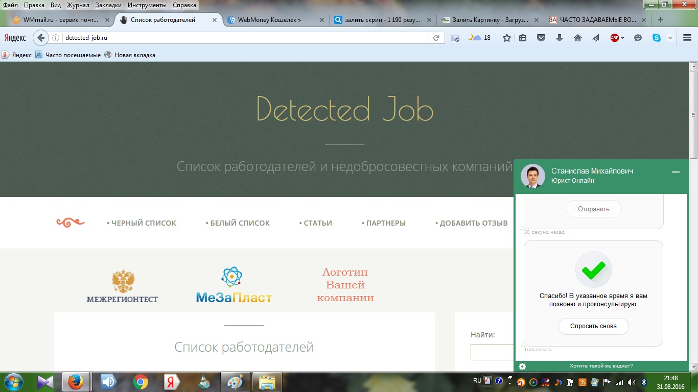Viewport: 698px width, 392px height.
Task: Go to ЧЕРНЫЙ СПИСОК section
Action: (x=142, y=223)
